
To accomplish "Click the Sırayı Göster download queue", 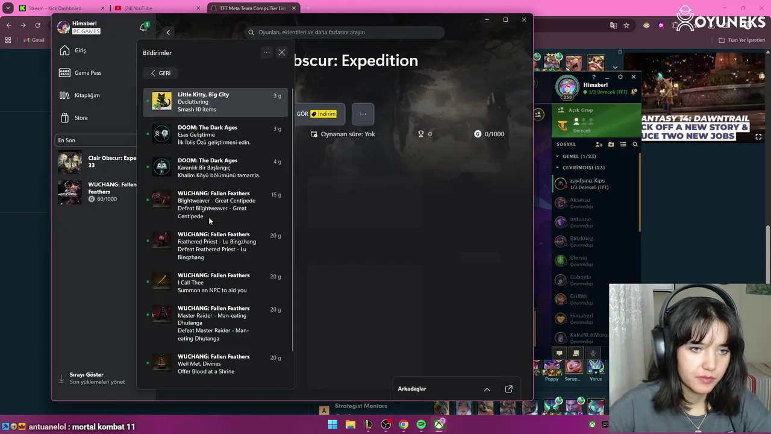I will point(93,378).
